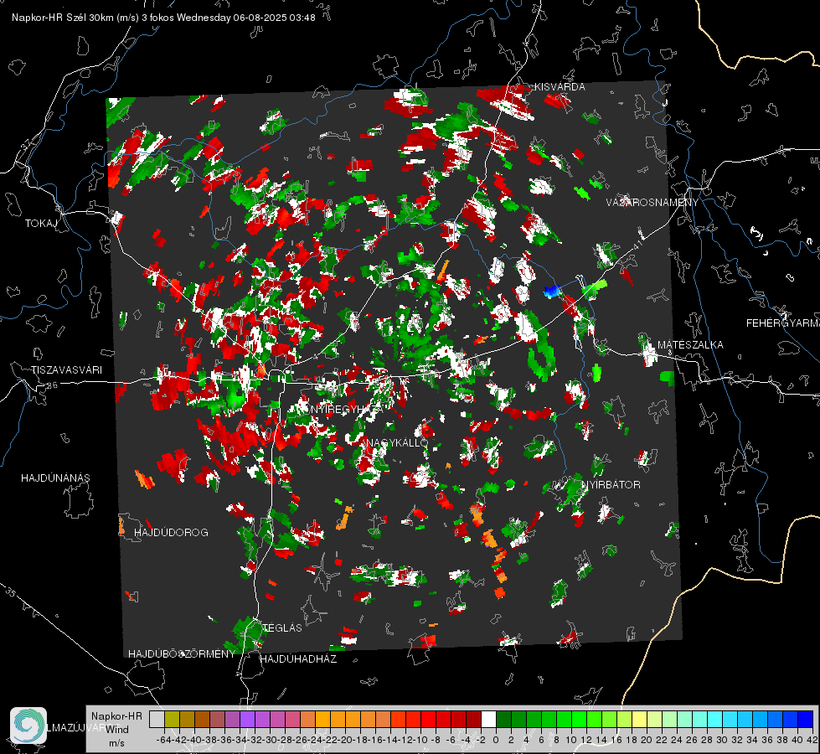Click the gray swatch at legend start
This screenshot has height=754, width=820.
click(157, 720)
